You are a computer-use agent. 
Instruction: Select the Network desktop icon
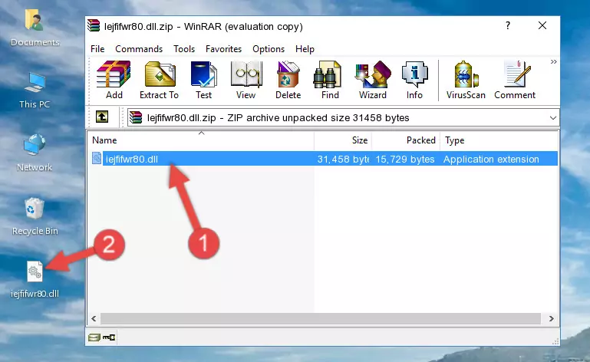35,153
